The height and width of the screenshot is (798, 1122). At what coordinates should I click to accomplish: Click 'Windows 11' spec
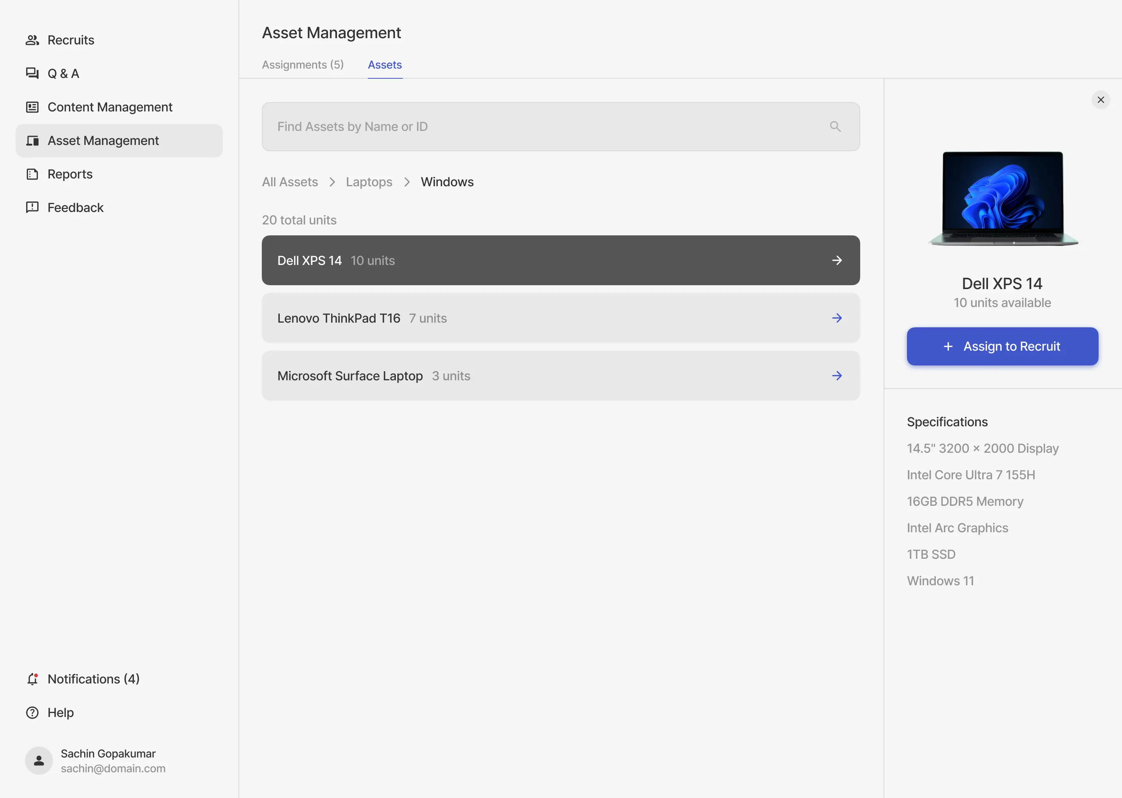[x=940, y=581]
